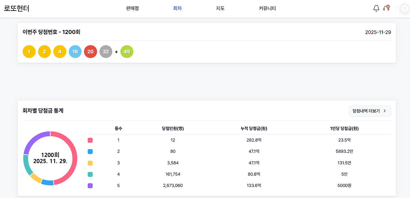Click the 23.5억 cell
Screen dimensions: 410x198
tap(344, 140)
